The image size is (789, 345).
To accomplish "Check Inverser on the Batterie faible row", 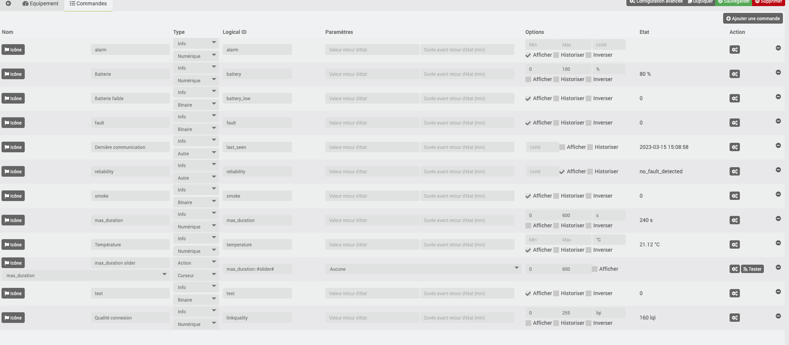I will pos(589,98).
